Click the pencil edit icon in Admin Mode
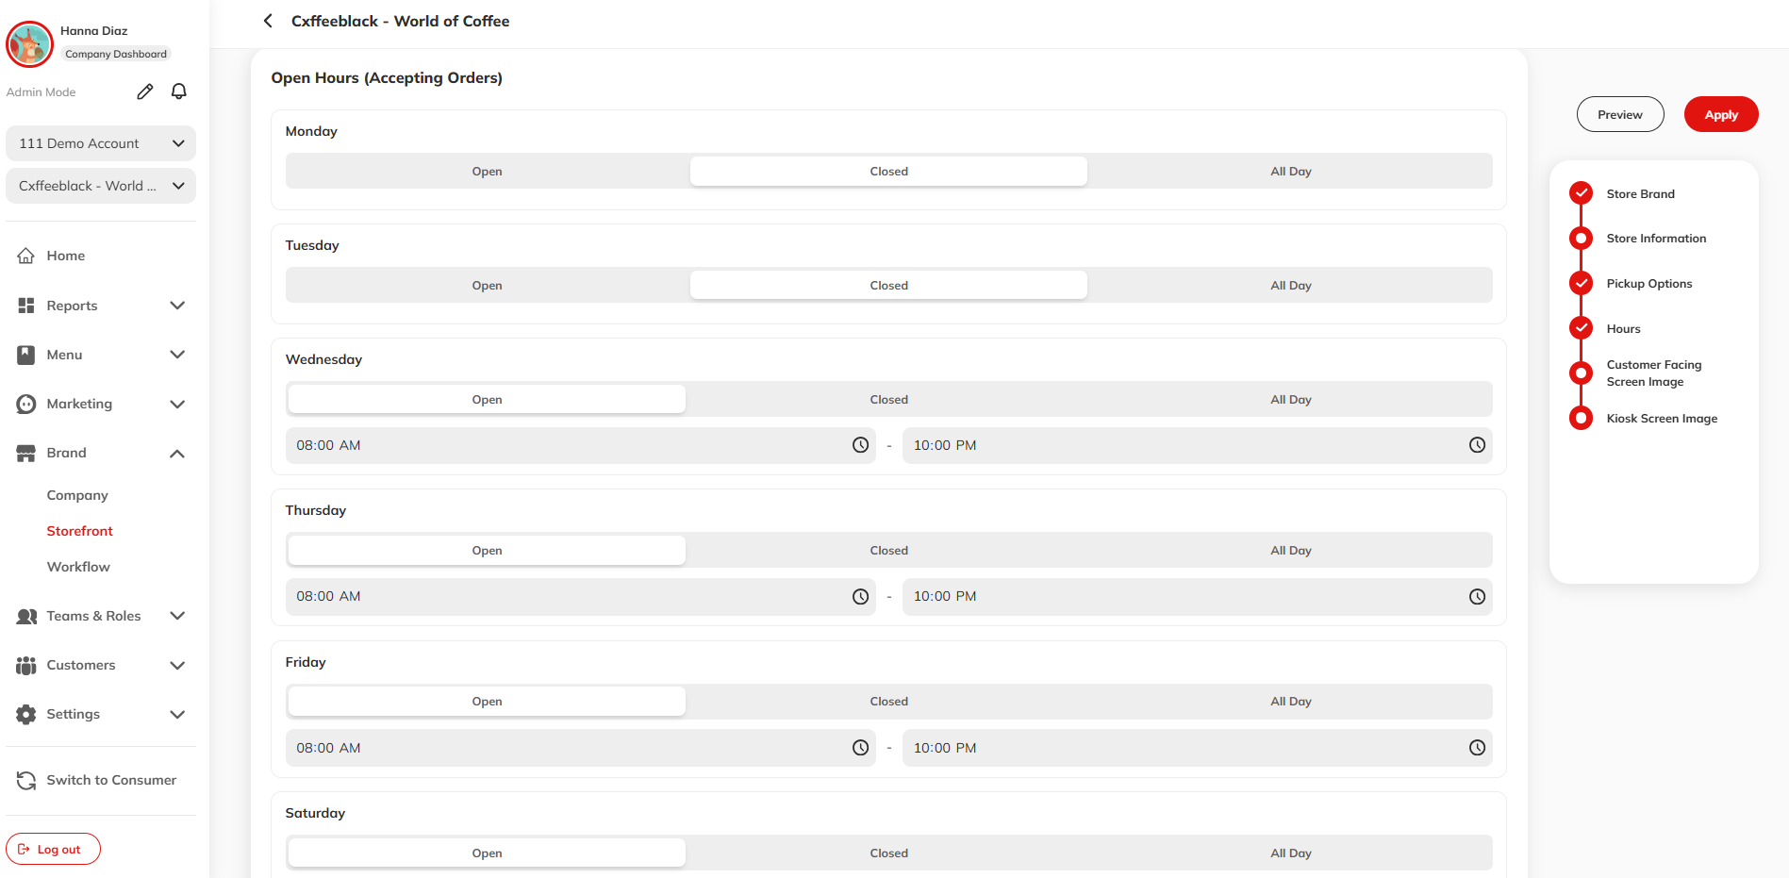Screen dimensions: 1789x878 (x=144, y=91)
